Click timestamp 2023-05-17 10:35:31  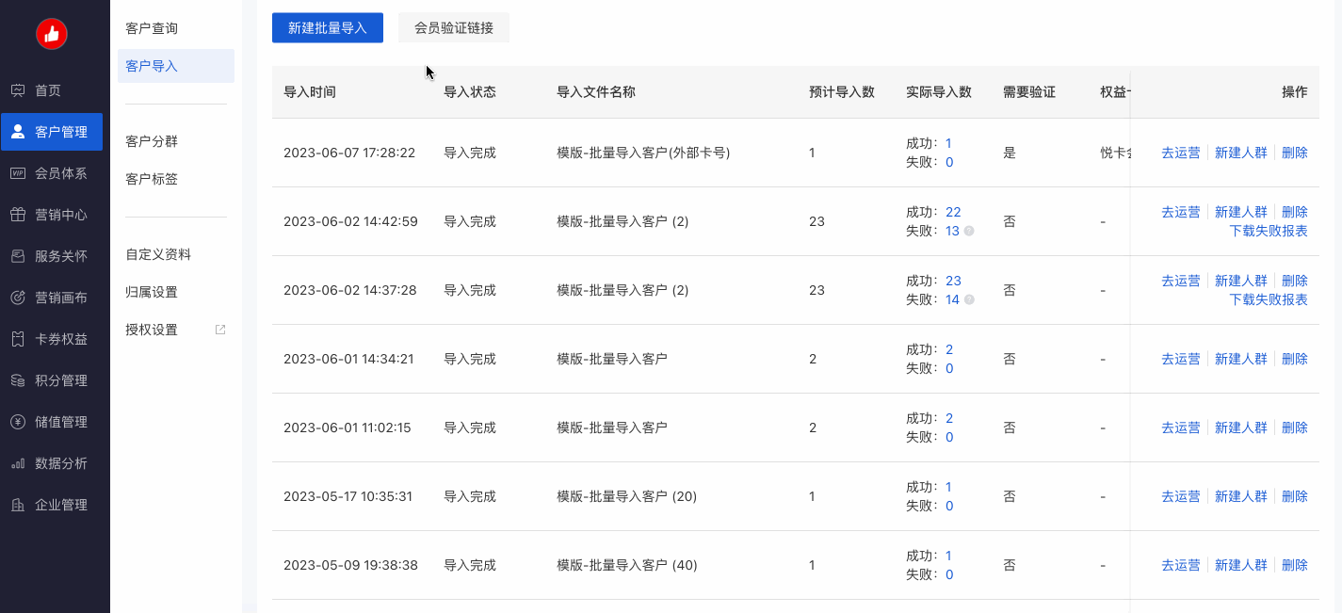(348, 496)
